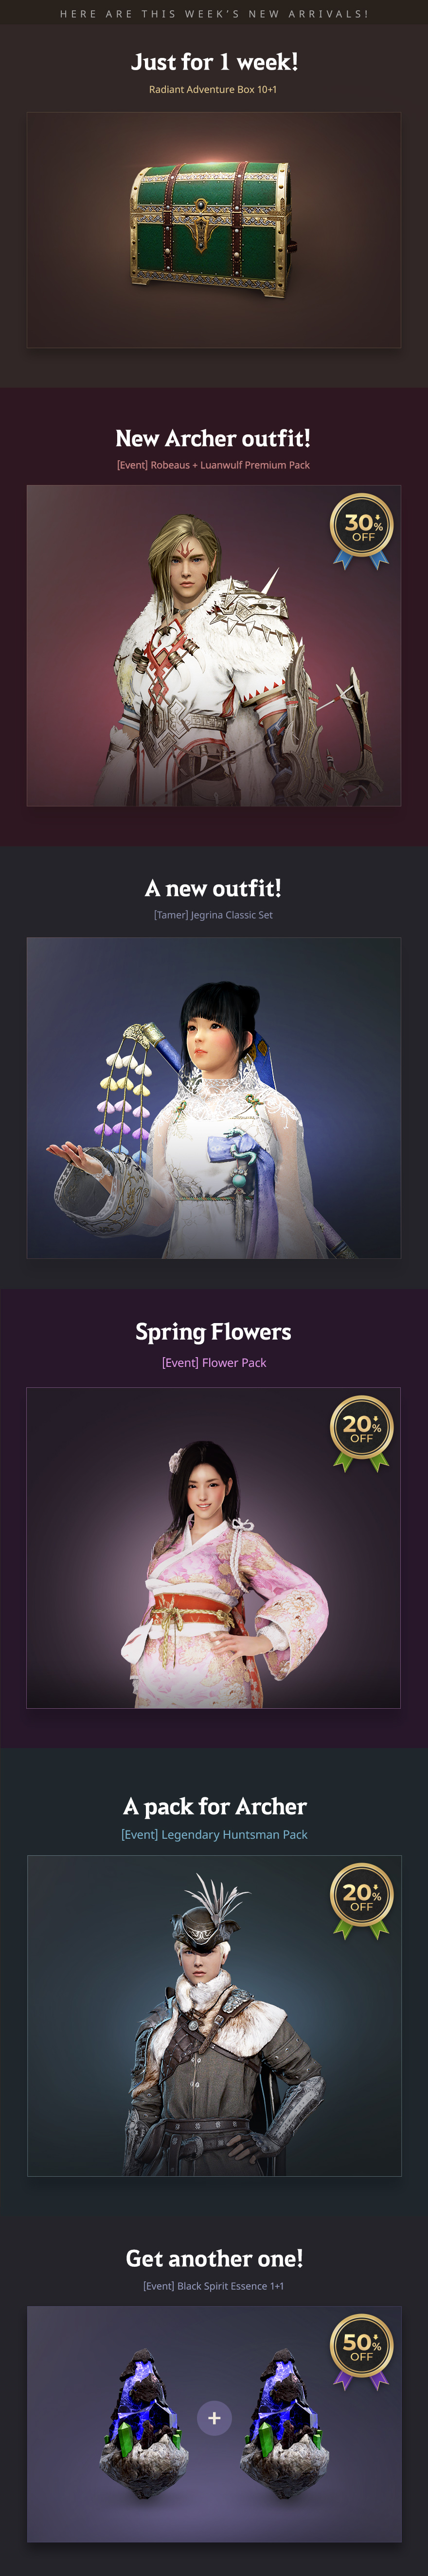The width and height of the screenshot is (428, 2576).
Task: Open the [Tamer] Jegrina Classic Set link
Action: pyautogui.click(x=214, y=915)
